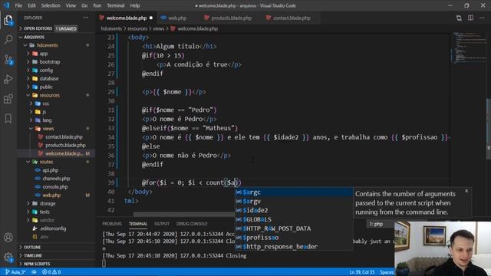Open the Extensions view
This screenshot has height=276, width=491.
tap(8, 99)
